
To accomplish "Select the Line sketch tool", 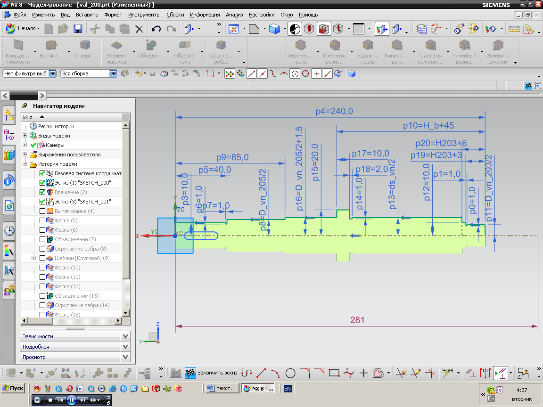I will (261, 373).
